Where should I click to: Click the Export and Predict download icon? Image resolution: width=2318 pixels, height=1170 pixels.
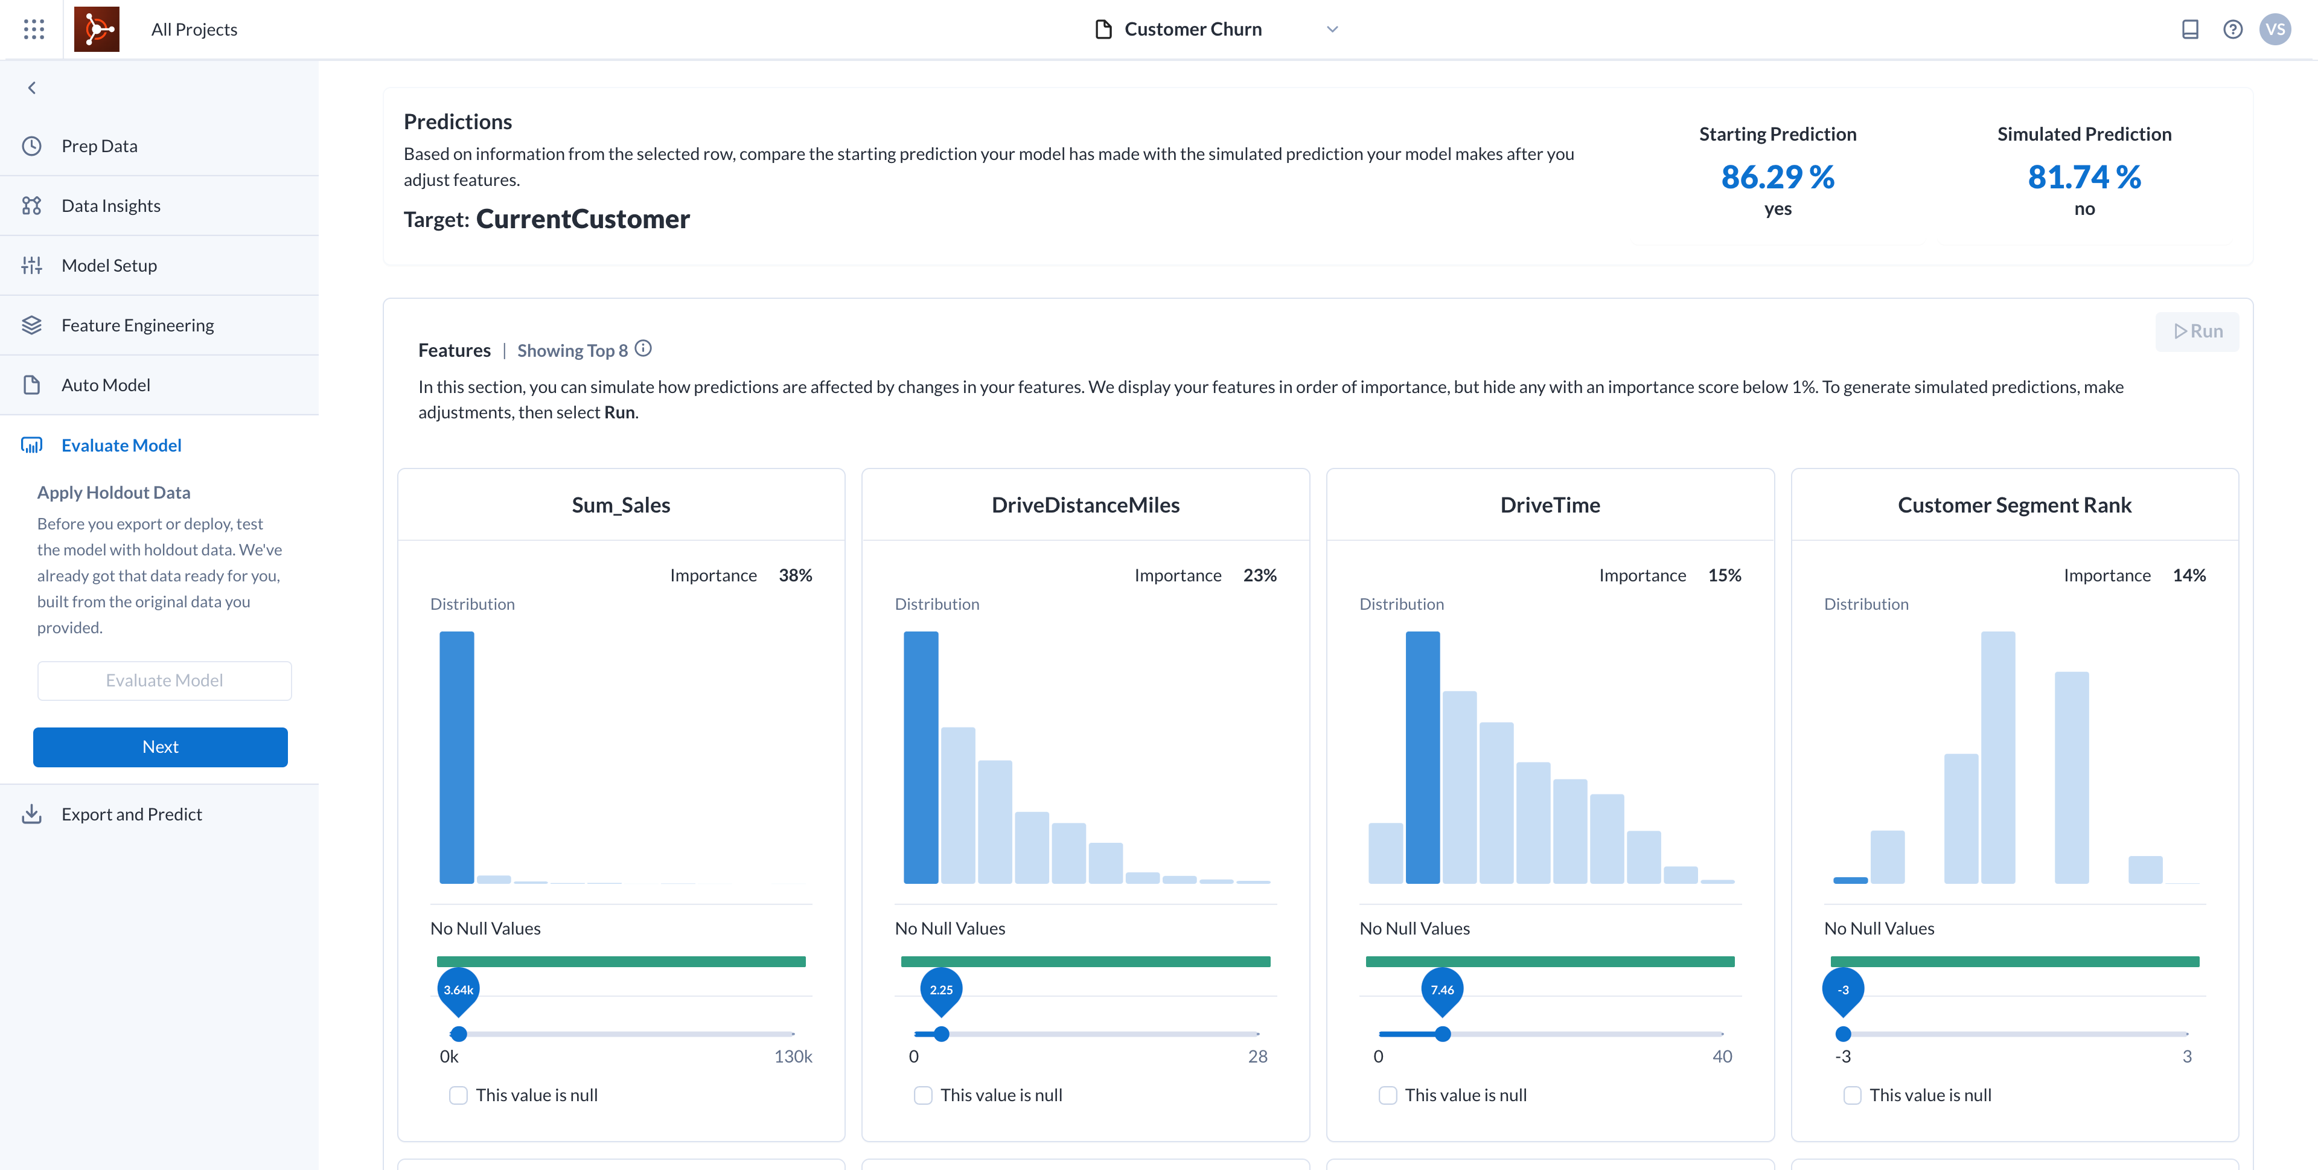point(31,814)
